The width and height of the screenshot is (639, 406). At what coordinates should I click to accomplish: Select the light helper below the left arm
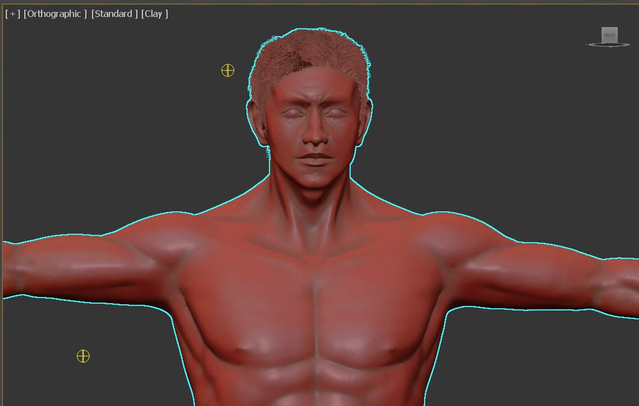83,356
